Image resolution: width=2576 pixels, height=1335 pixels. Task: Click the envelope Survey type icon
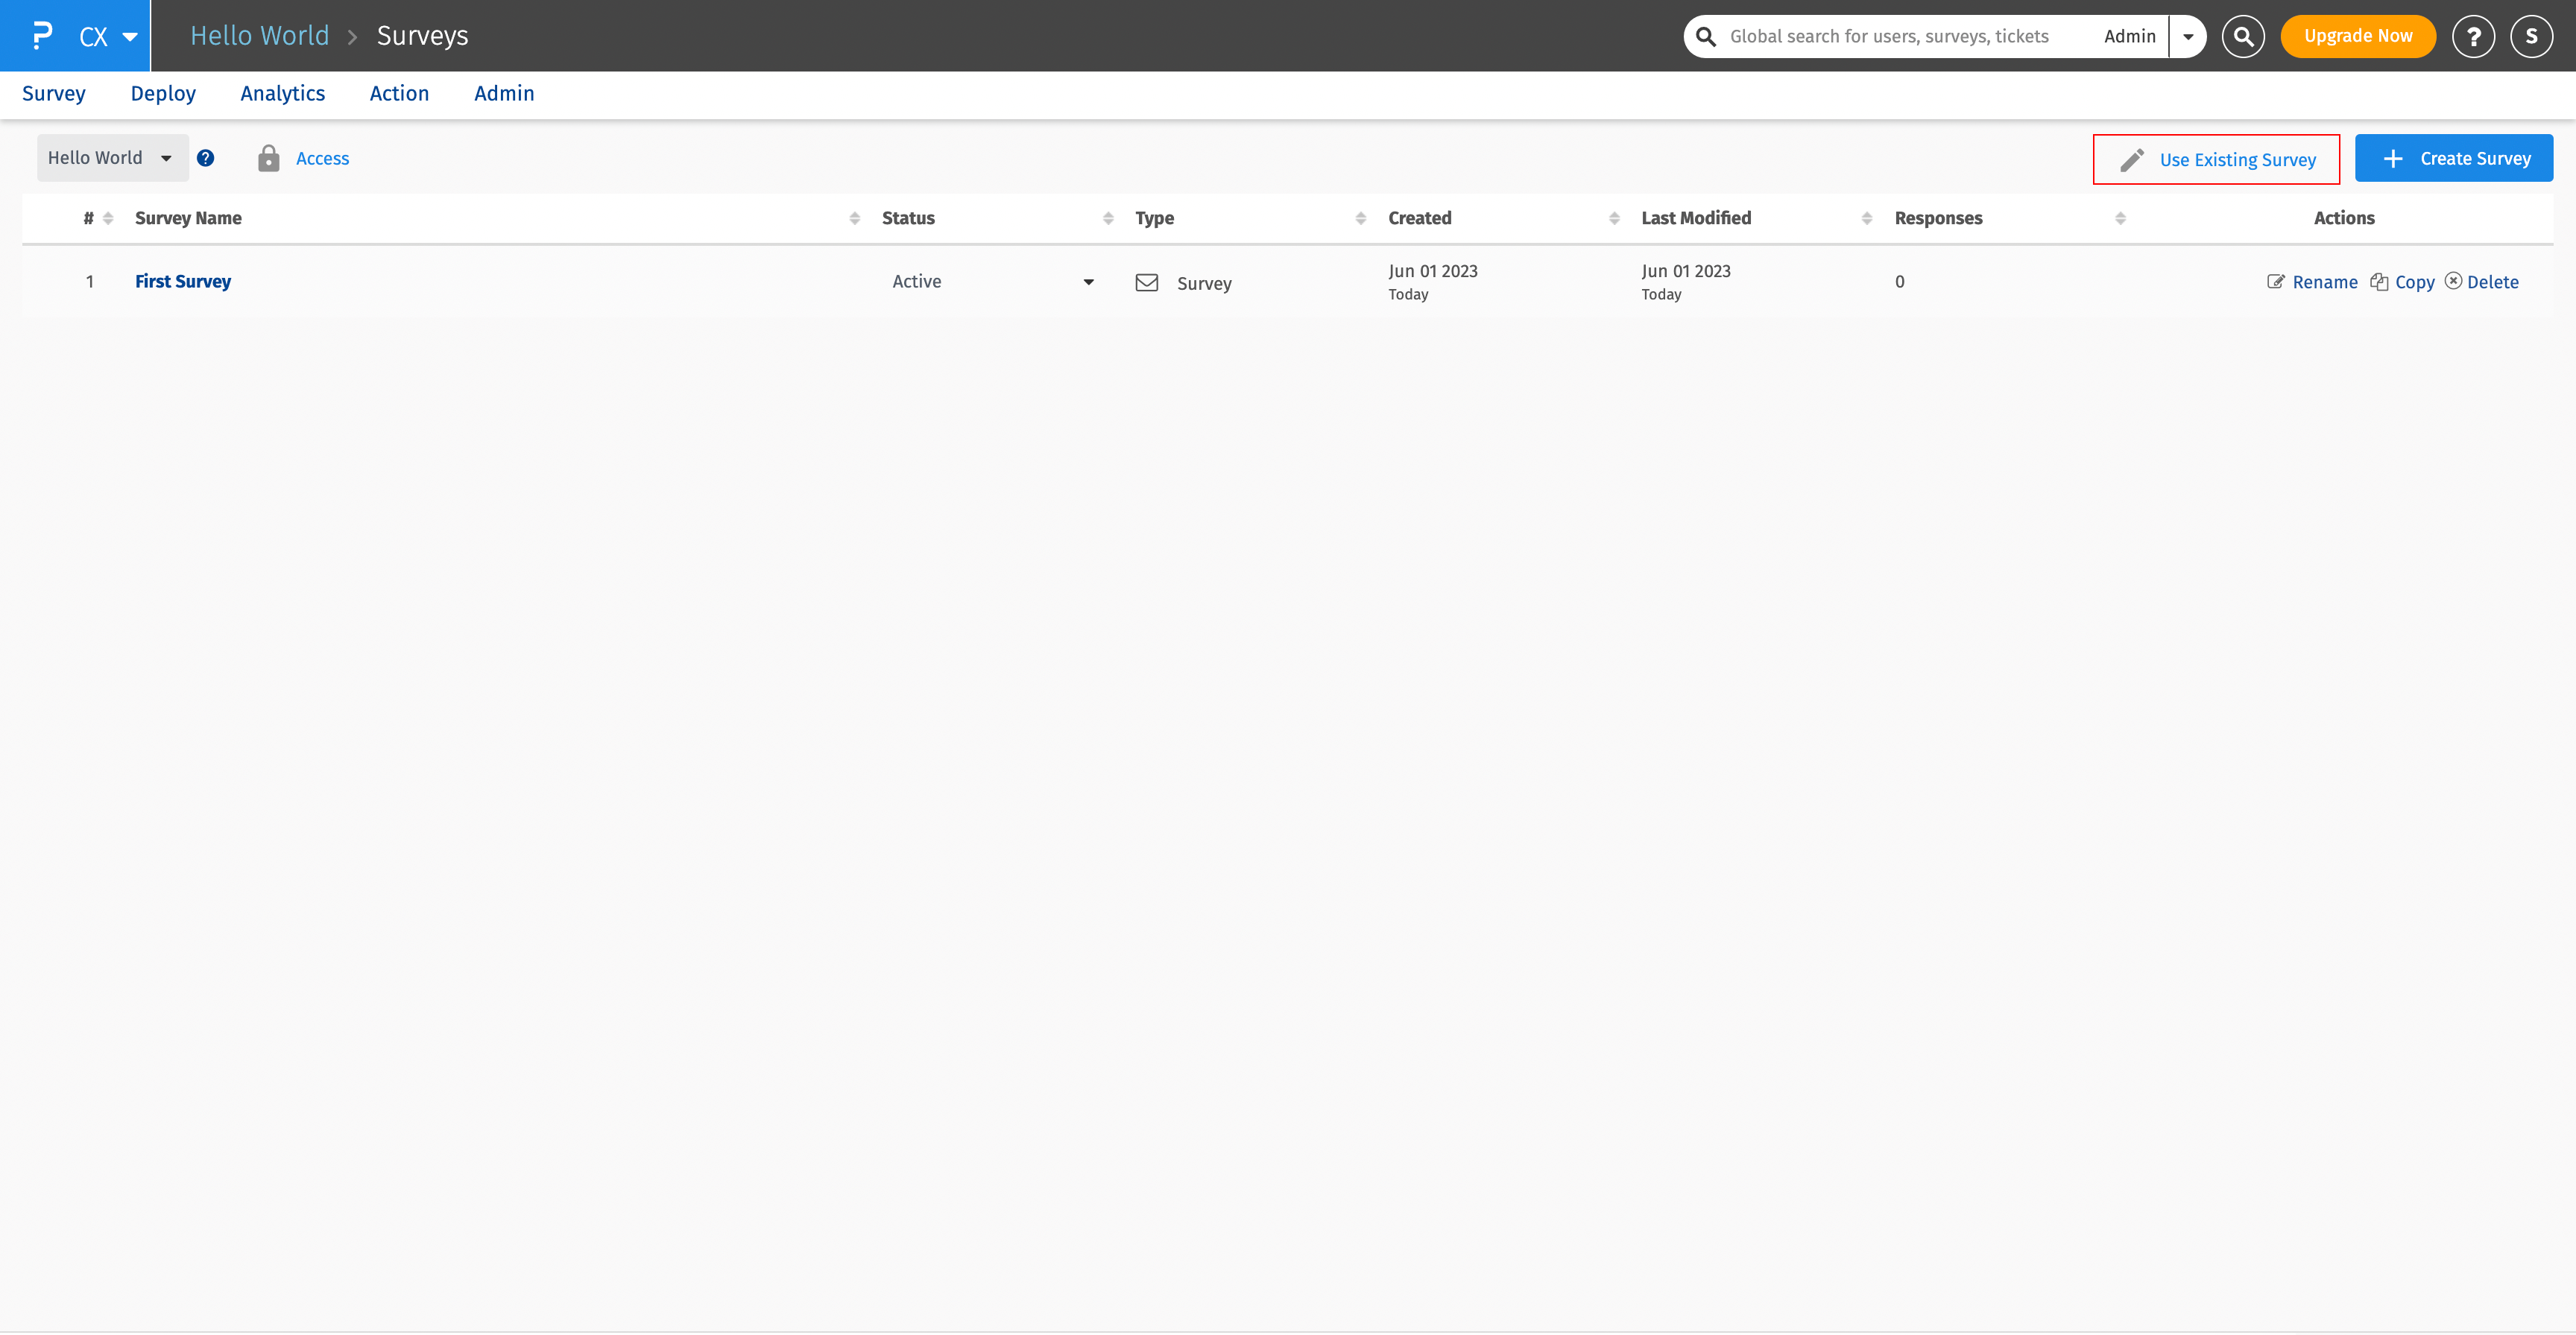pyautogui.click(x=1147, y=282)
